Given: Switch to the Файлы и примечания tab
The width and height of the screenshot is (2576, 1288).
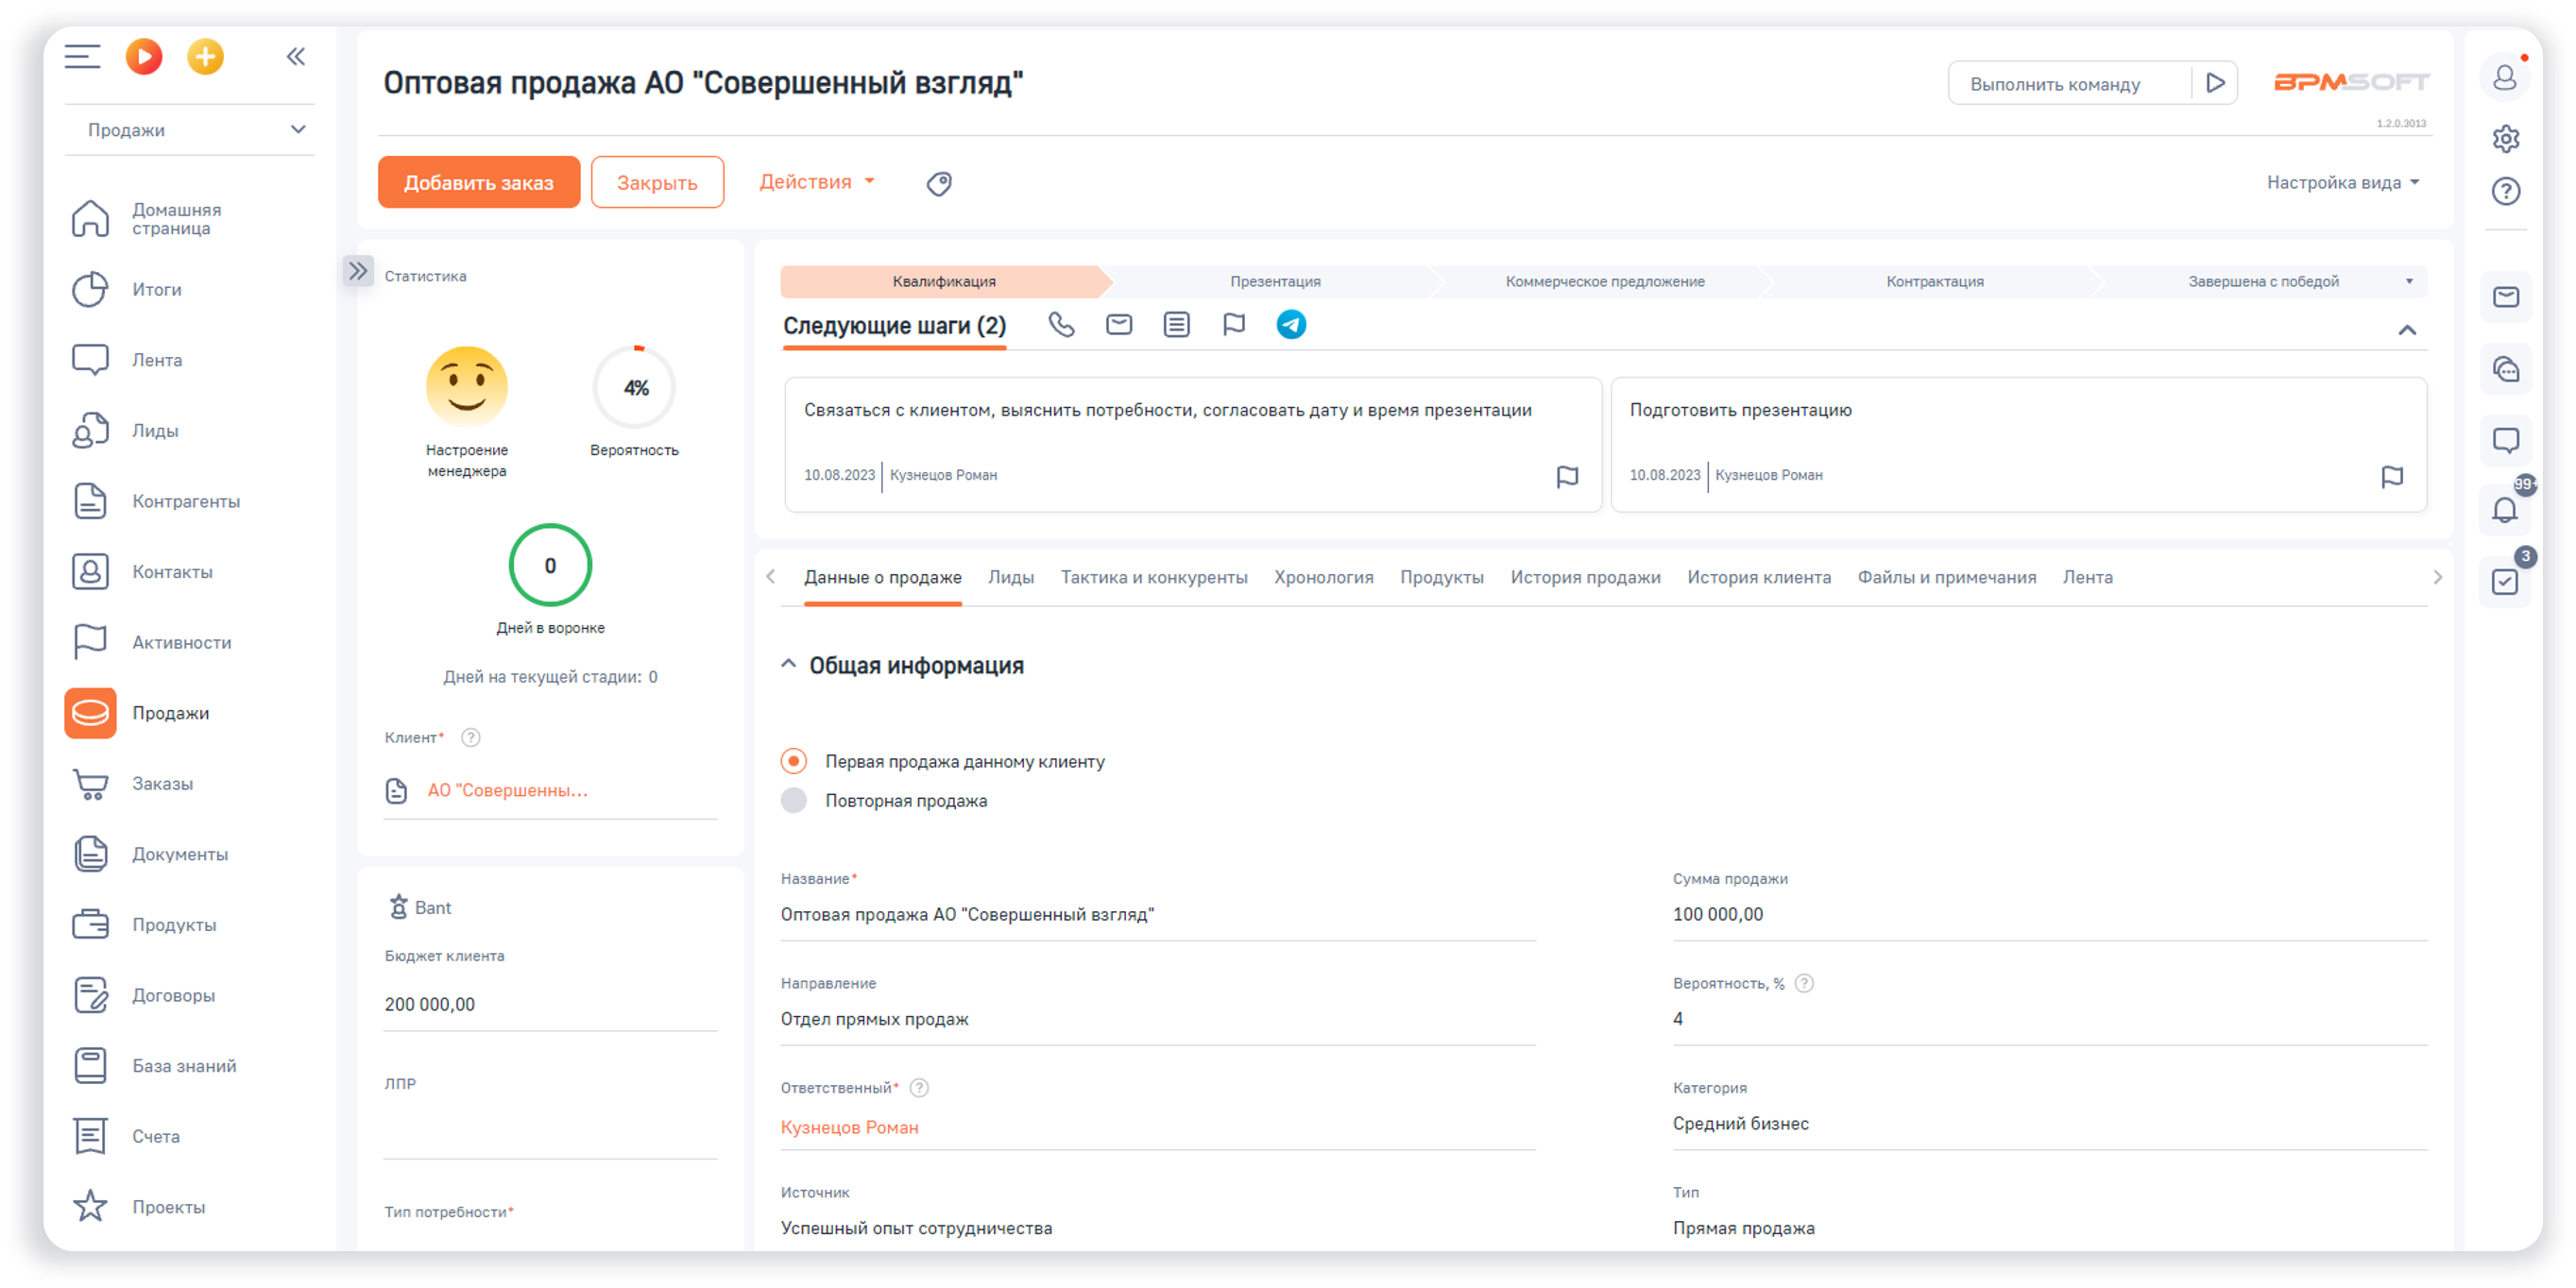Looking at the screenshot, I should 1946,577.
